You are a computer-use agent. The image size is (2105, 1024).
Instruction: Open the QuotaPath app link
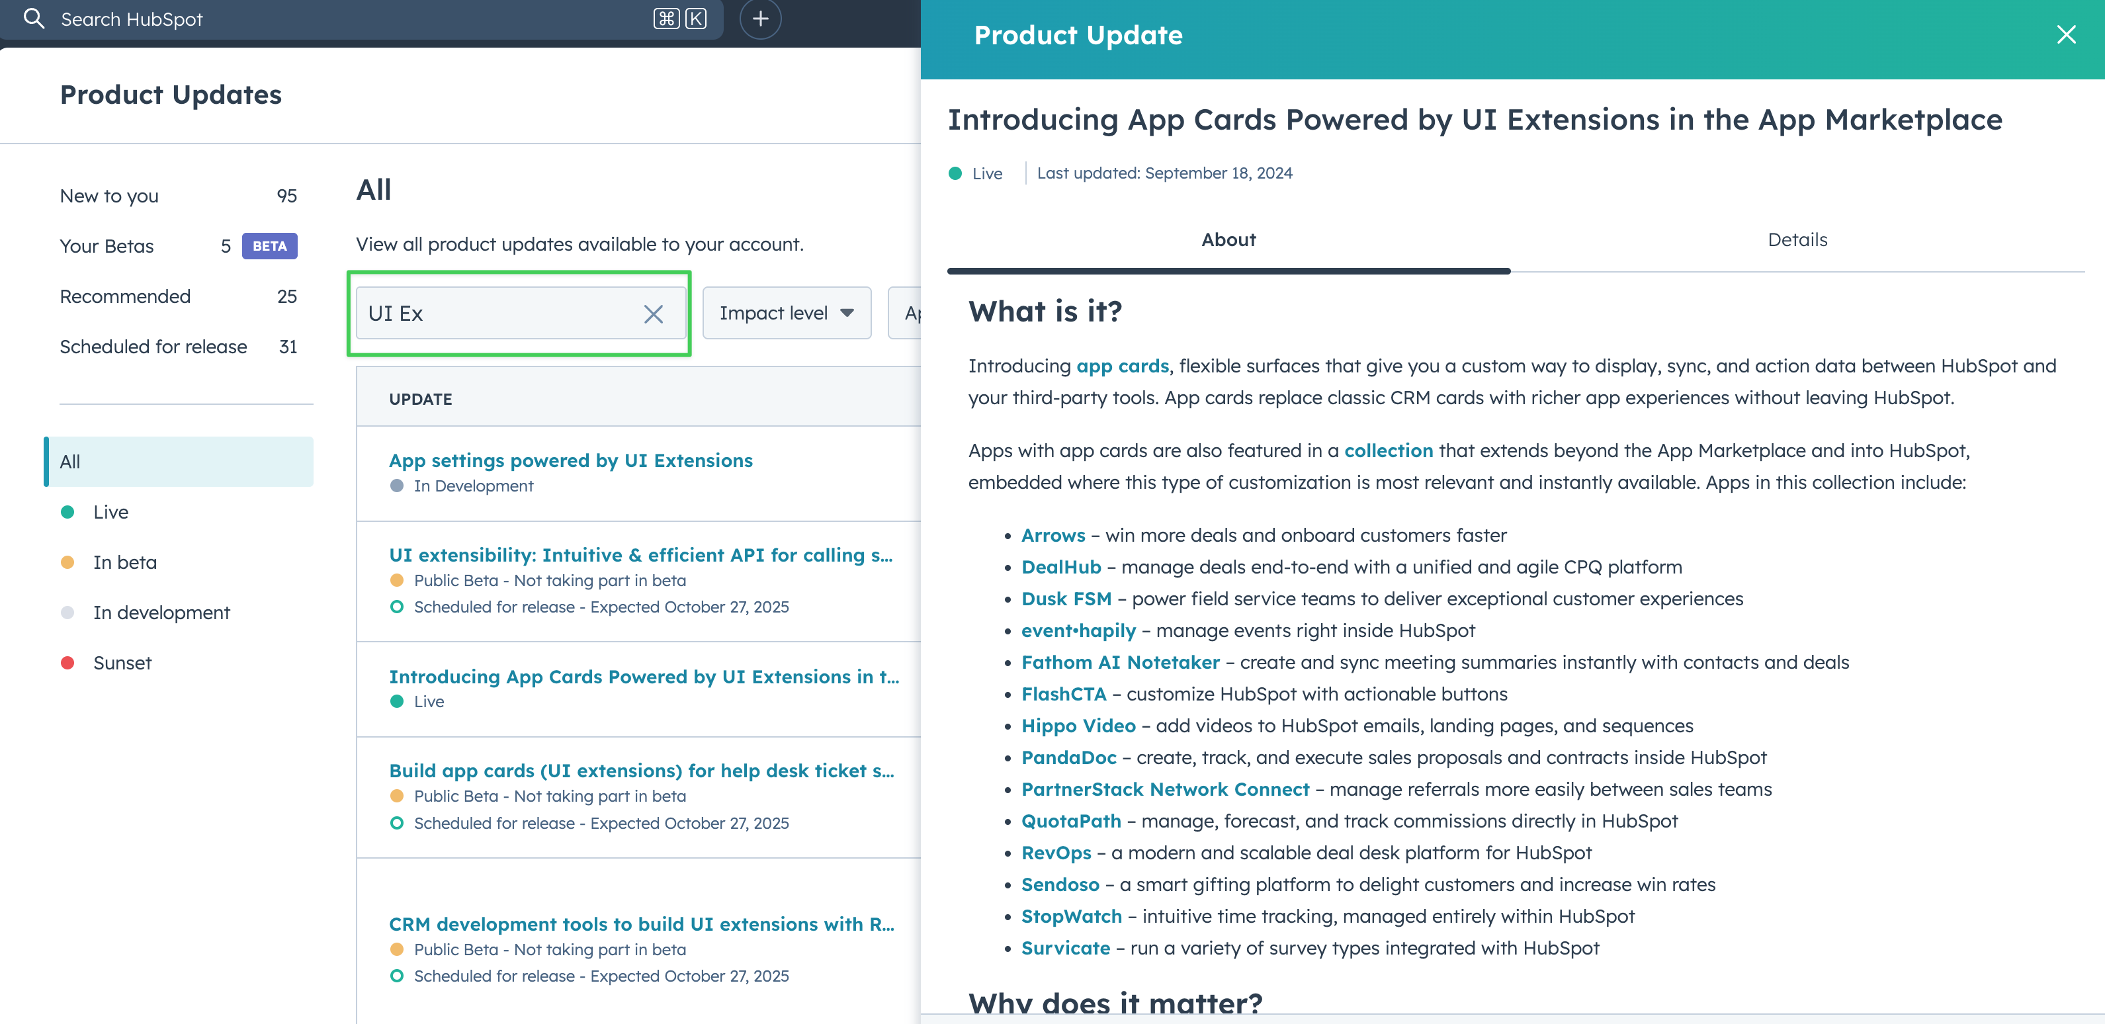click(x=1070, y=822)
